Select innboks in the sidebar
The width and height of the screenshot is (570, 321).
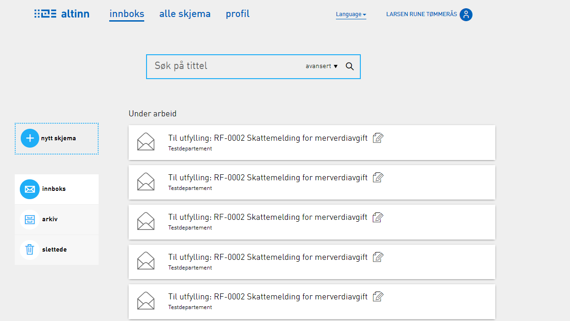(x=57, y=189)
